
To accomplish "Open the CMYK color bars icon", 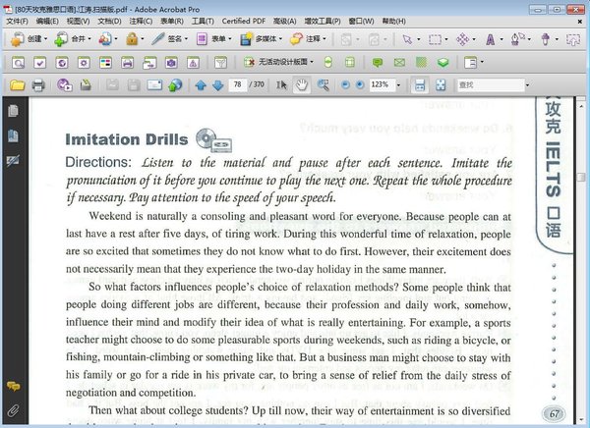I will pos(105,63).
